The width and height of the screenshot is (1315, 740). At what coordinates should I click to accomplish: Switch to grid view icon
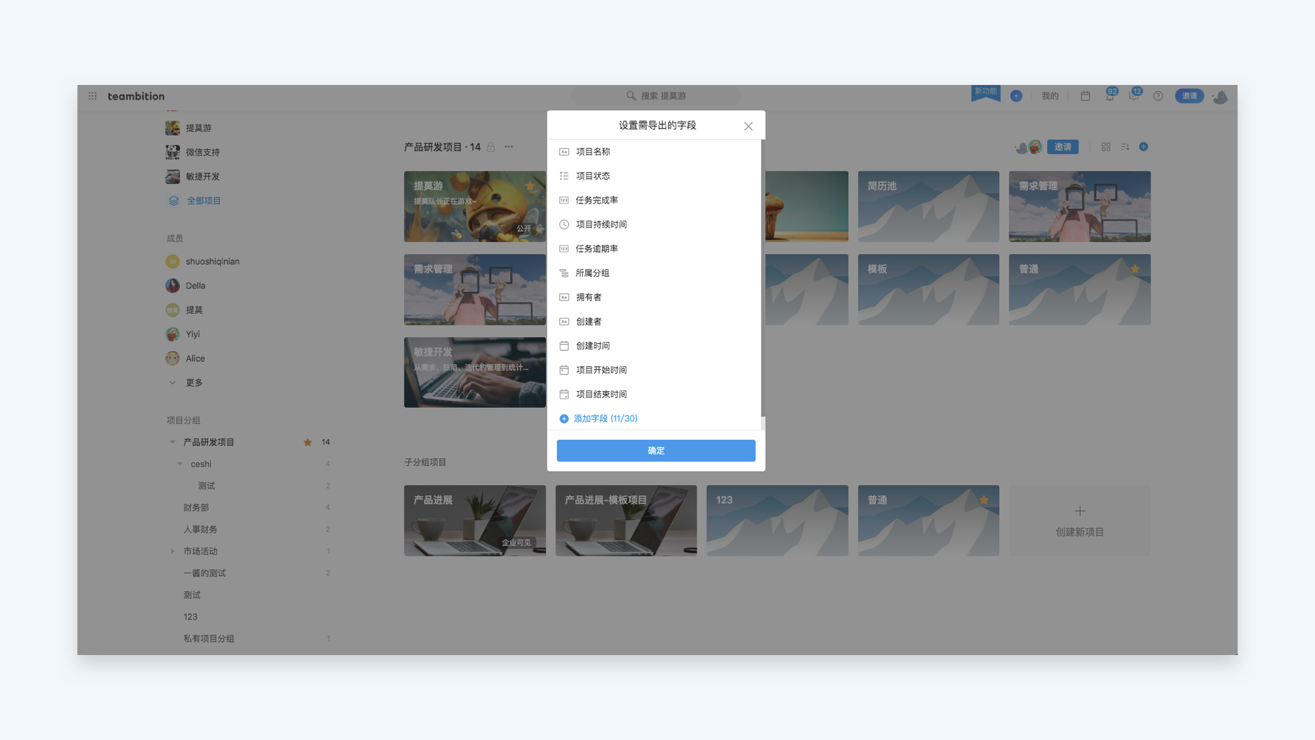point(1105,147)
